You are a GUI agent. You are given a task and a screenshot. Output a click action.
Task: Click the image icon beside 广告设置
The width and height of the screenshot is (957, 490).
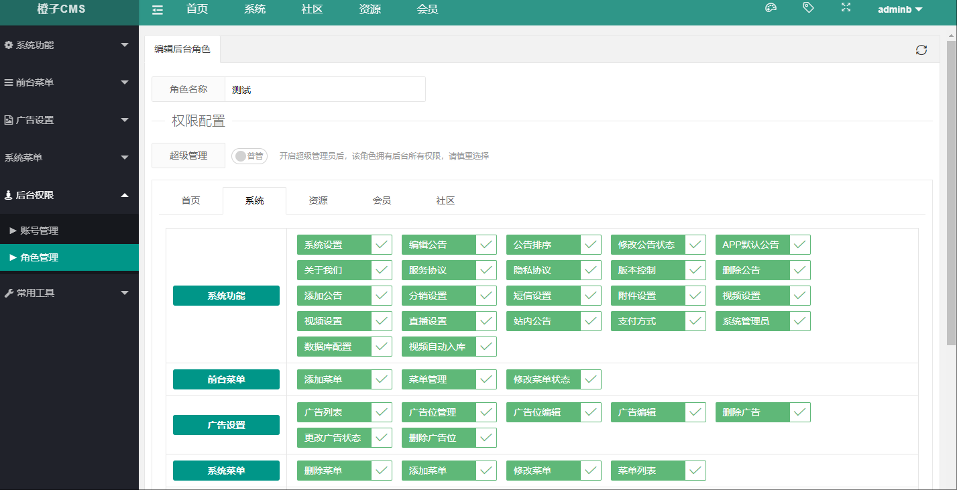(8, 120)
